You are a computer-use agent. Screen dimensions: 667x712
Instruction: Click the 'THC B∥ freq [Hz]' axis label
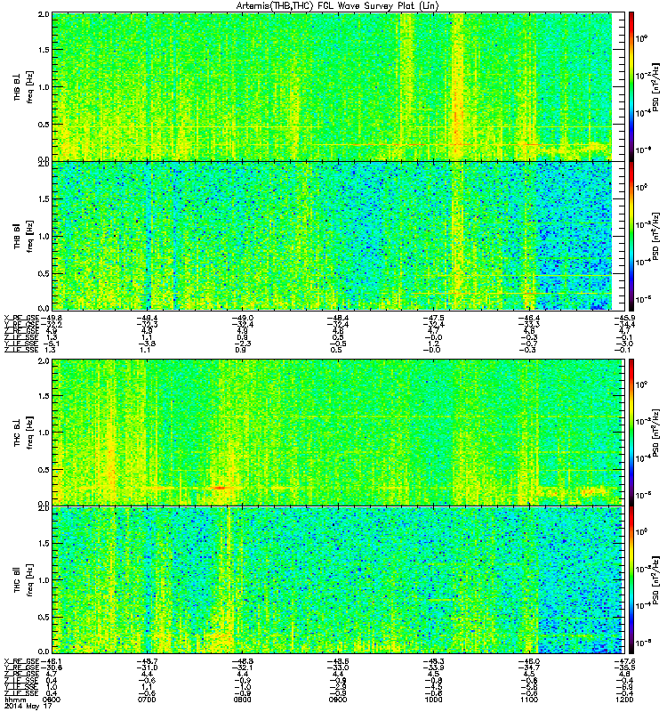pos(23,580)
